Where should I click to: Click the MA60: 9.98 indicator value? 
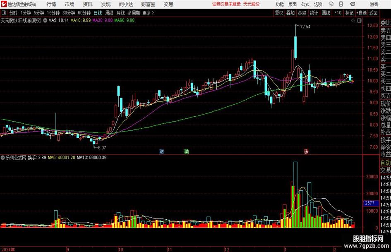pyautogui.click(x=125, y=20)
